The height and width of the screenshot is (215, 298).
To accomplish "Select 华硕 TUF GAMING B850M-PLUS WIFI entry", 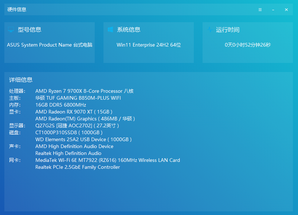I will 78,98.
